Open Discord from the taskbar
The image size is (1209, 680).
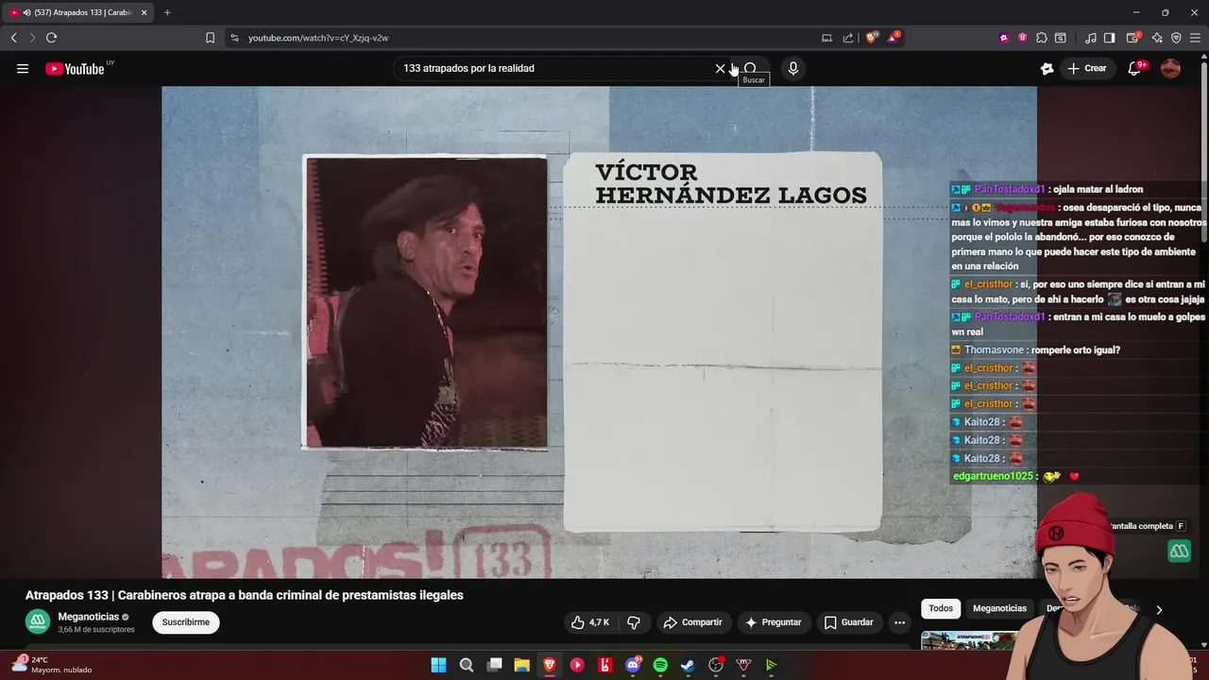[x=633, y=665]
